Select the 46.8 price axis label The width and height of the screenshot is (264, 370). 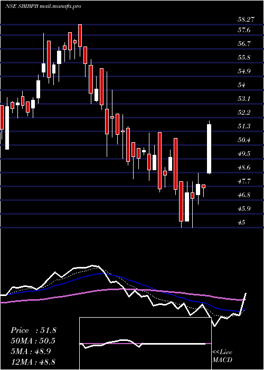point(244,195)
